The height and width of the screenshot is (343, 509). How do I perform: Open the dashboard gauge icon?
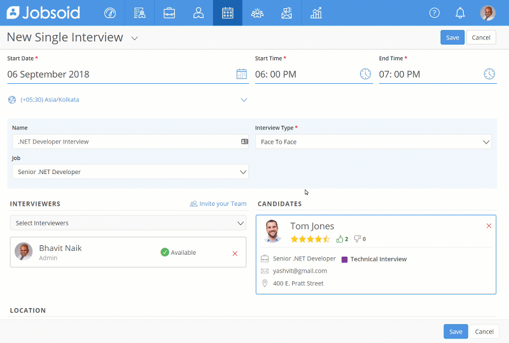[110, 13]
